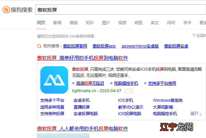This screenshot has height=138, width=206.
Task: Click the search input containing 傲软投屏
Action: click(120, 10)
